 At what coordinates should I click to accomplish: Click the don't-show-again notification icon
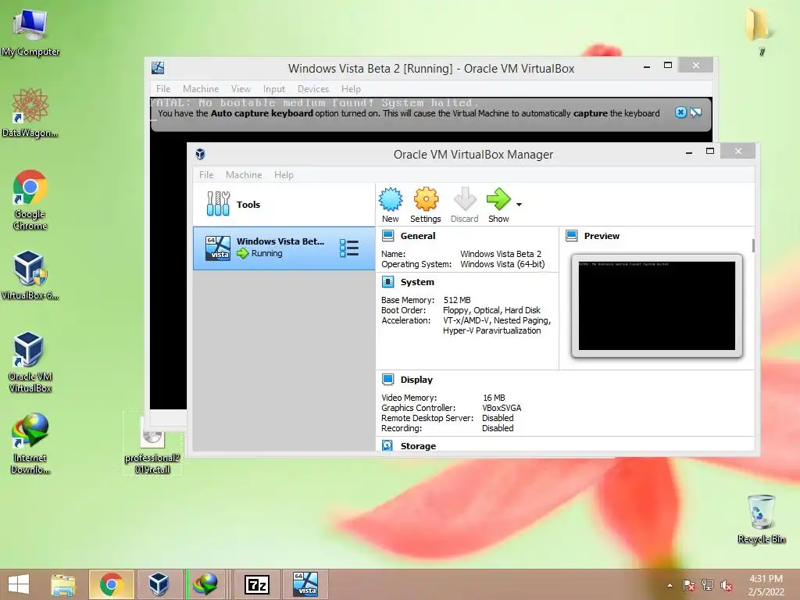click(696, 112)
